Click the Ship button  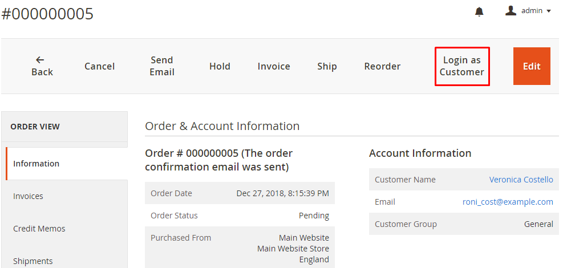[327, 66]
